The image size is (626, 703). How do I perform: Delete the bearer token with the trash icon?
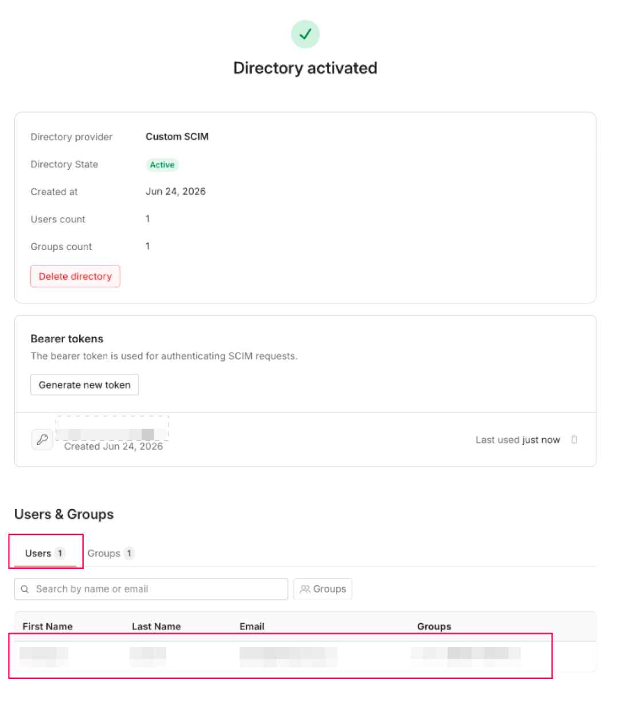pyautogui.click(x=574, y=439)
